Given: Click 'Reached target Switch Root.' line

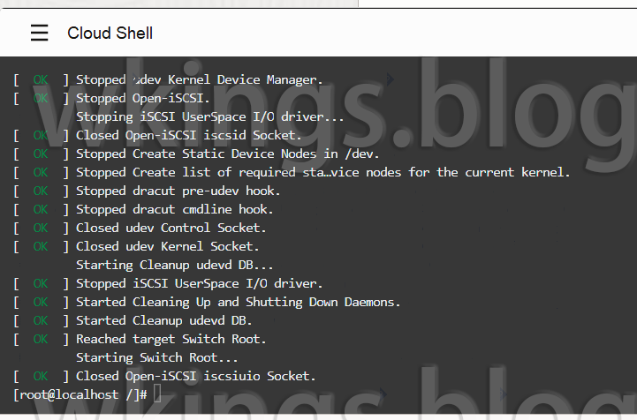Looking at the screenshot, I should pyautogui.click(x=140, y=339).
